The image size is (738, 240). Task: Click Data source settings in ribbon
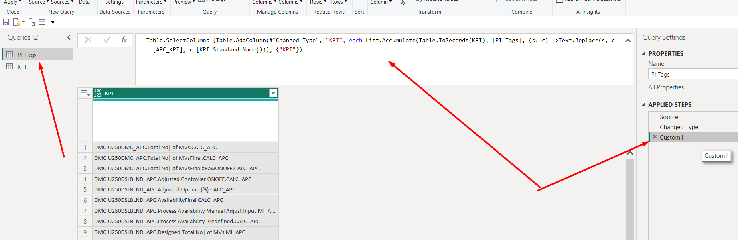tap(115, 2)
